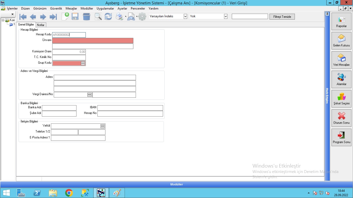Go to the first record arrow
Image resolution: width=353 pixels, height=198 pixels.
pyautogui.click(x=23, y=17)
